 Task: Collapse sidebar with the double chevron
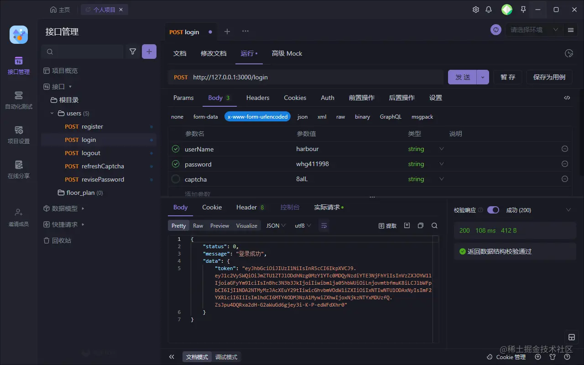pos(172,357)
